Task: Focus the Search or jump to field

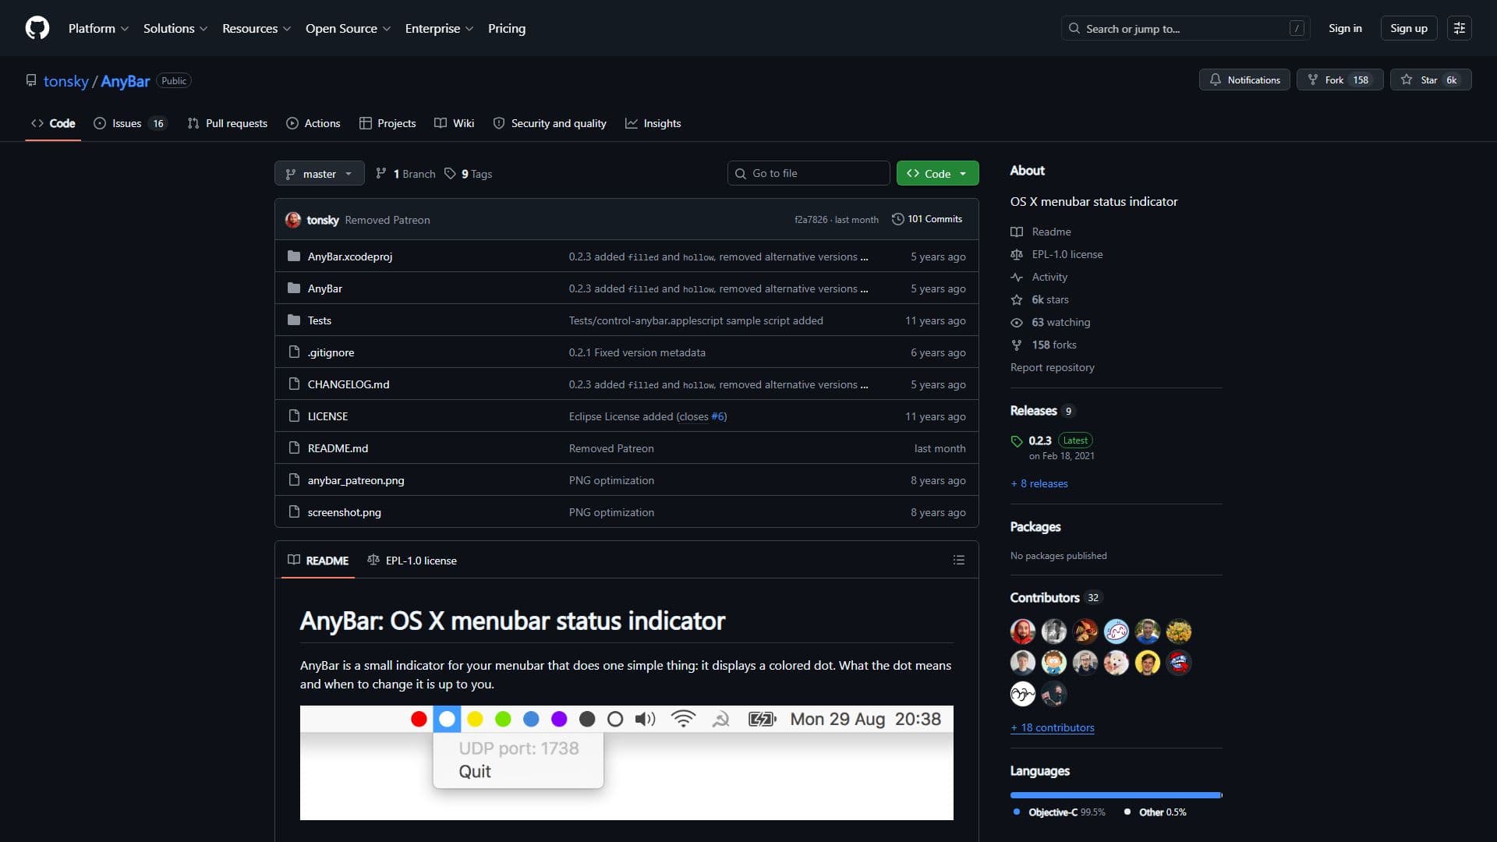Action: [x=1185, y=28]
